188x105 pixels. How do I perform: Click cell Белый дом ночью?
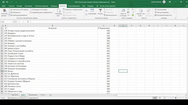point(52,53)
